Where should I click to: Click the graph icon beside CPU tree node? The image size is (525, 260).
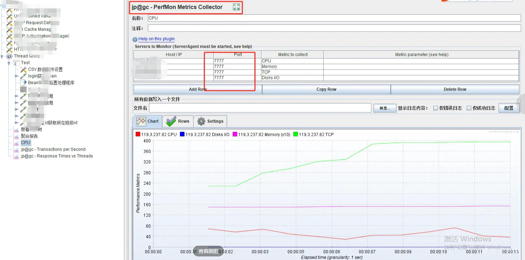tap(17, 143)
